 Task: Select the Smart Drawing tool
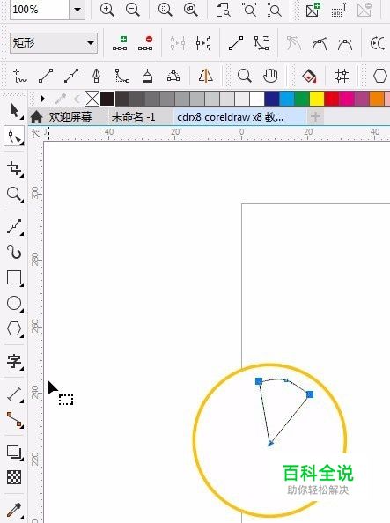(x=205, y=76)
